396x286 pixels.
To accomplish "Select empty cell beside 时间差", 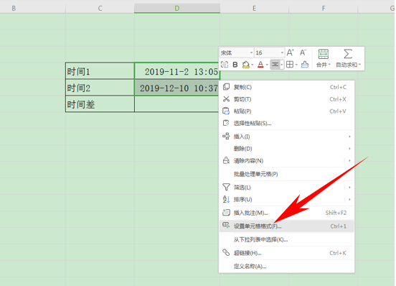I will click(x=176, y=104).
